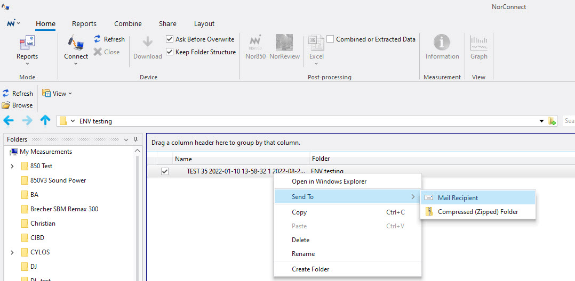Sort by the Folder column header
Image resolution: width=575 pixels, height=281 pixels.
point(442,159)
